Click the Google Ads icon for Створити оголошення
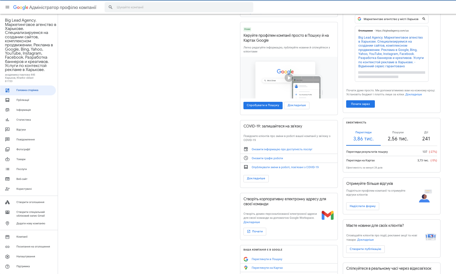Viewport: 456px width, 274px height. pyautogui.click(x=7, y=202)
